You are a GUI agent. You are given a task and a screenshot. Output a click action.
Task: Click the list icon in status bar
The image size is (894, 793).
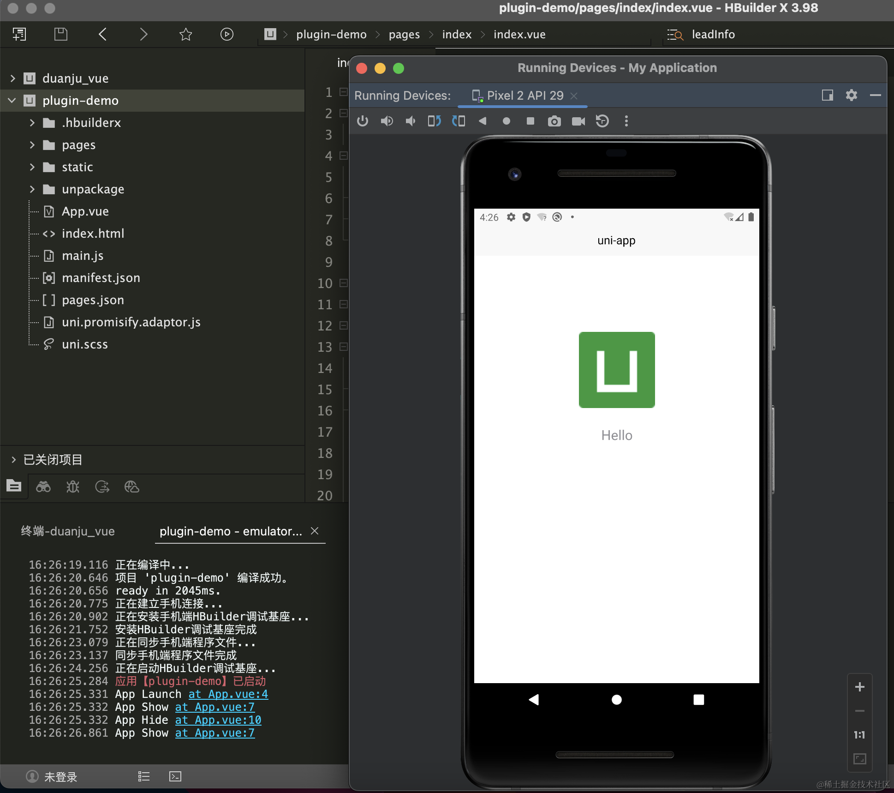pyautogui.click(x=144, y=776)
